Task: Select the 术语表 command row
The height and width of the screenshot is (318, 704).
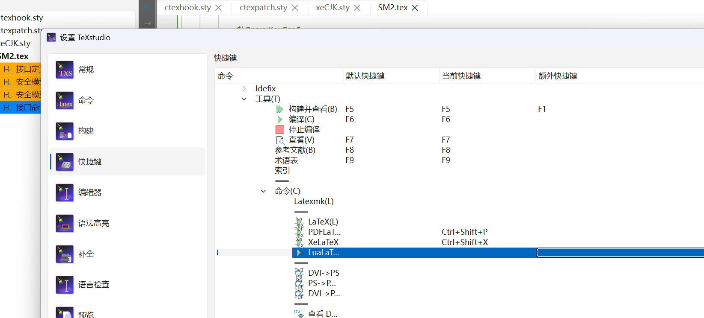Action: tap(286, 160)
